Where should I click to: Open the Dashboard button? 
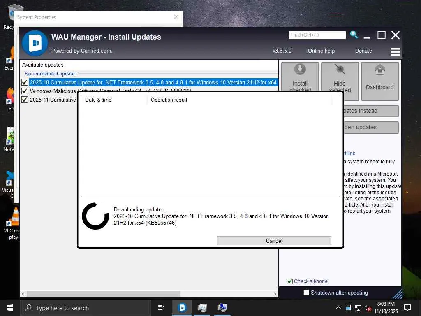[379, 81]
